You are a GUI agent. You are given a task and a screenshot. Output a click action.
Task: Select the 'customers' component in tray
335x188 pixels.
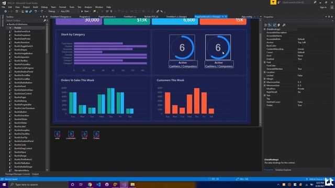pyautogui.click(x=71, y=135)
